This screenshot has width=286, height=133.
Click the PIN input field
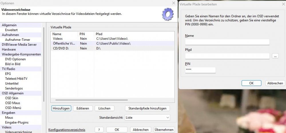200,70
